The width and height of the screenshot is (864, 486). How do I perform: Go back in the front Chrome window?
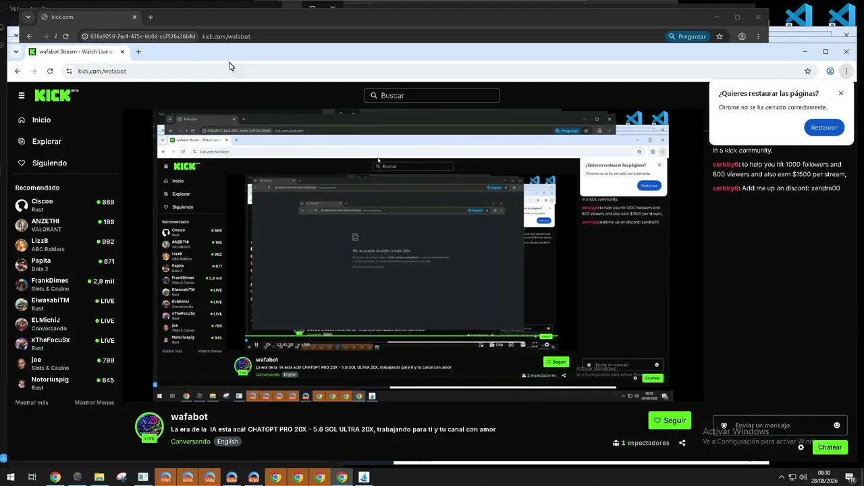pos(18,71)
